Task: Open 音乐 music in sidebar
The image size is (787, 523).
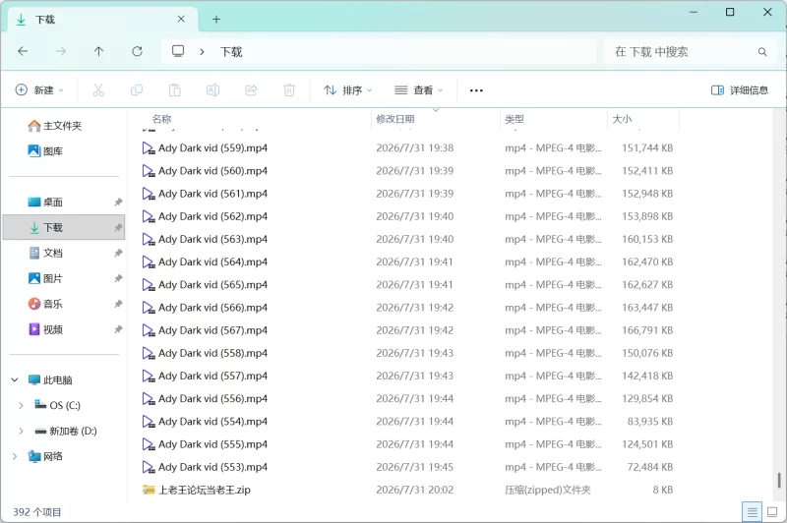Action: click(45, 304)
